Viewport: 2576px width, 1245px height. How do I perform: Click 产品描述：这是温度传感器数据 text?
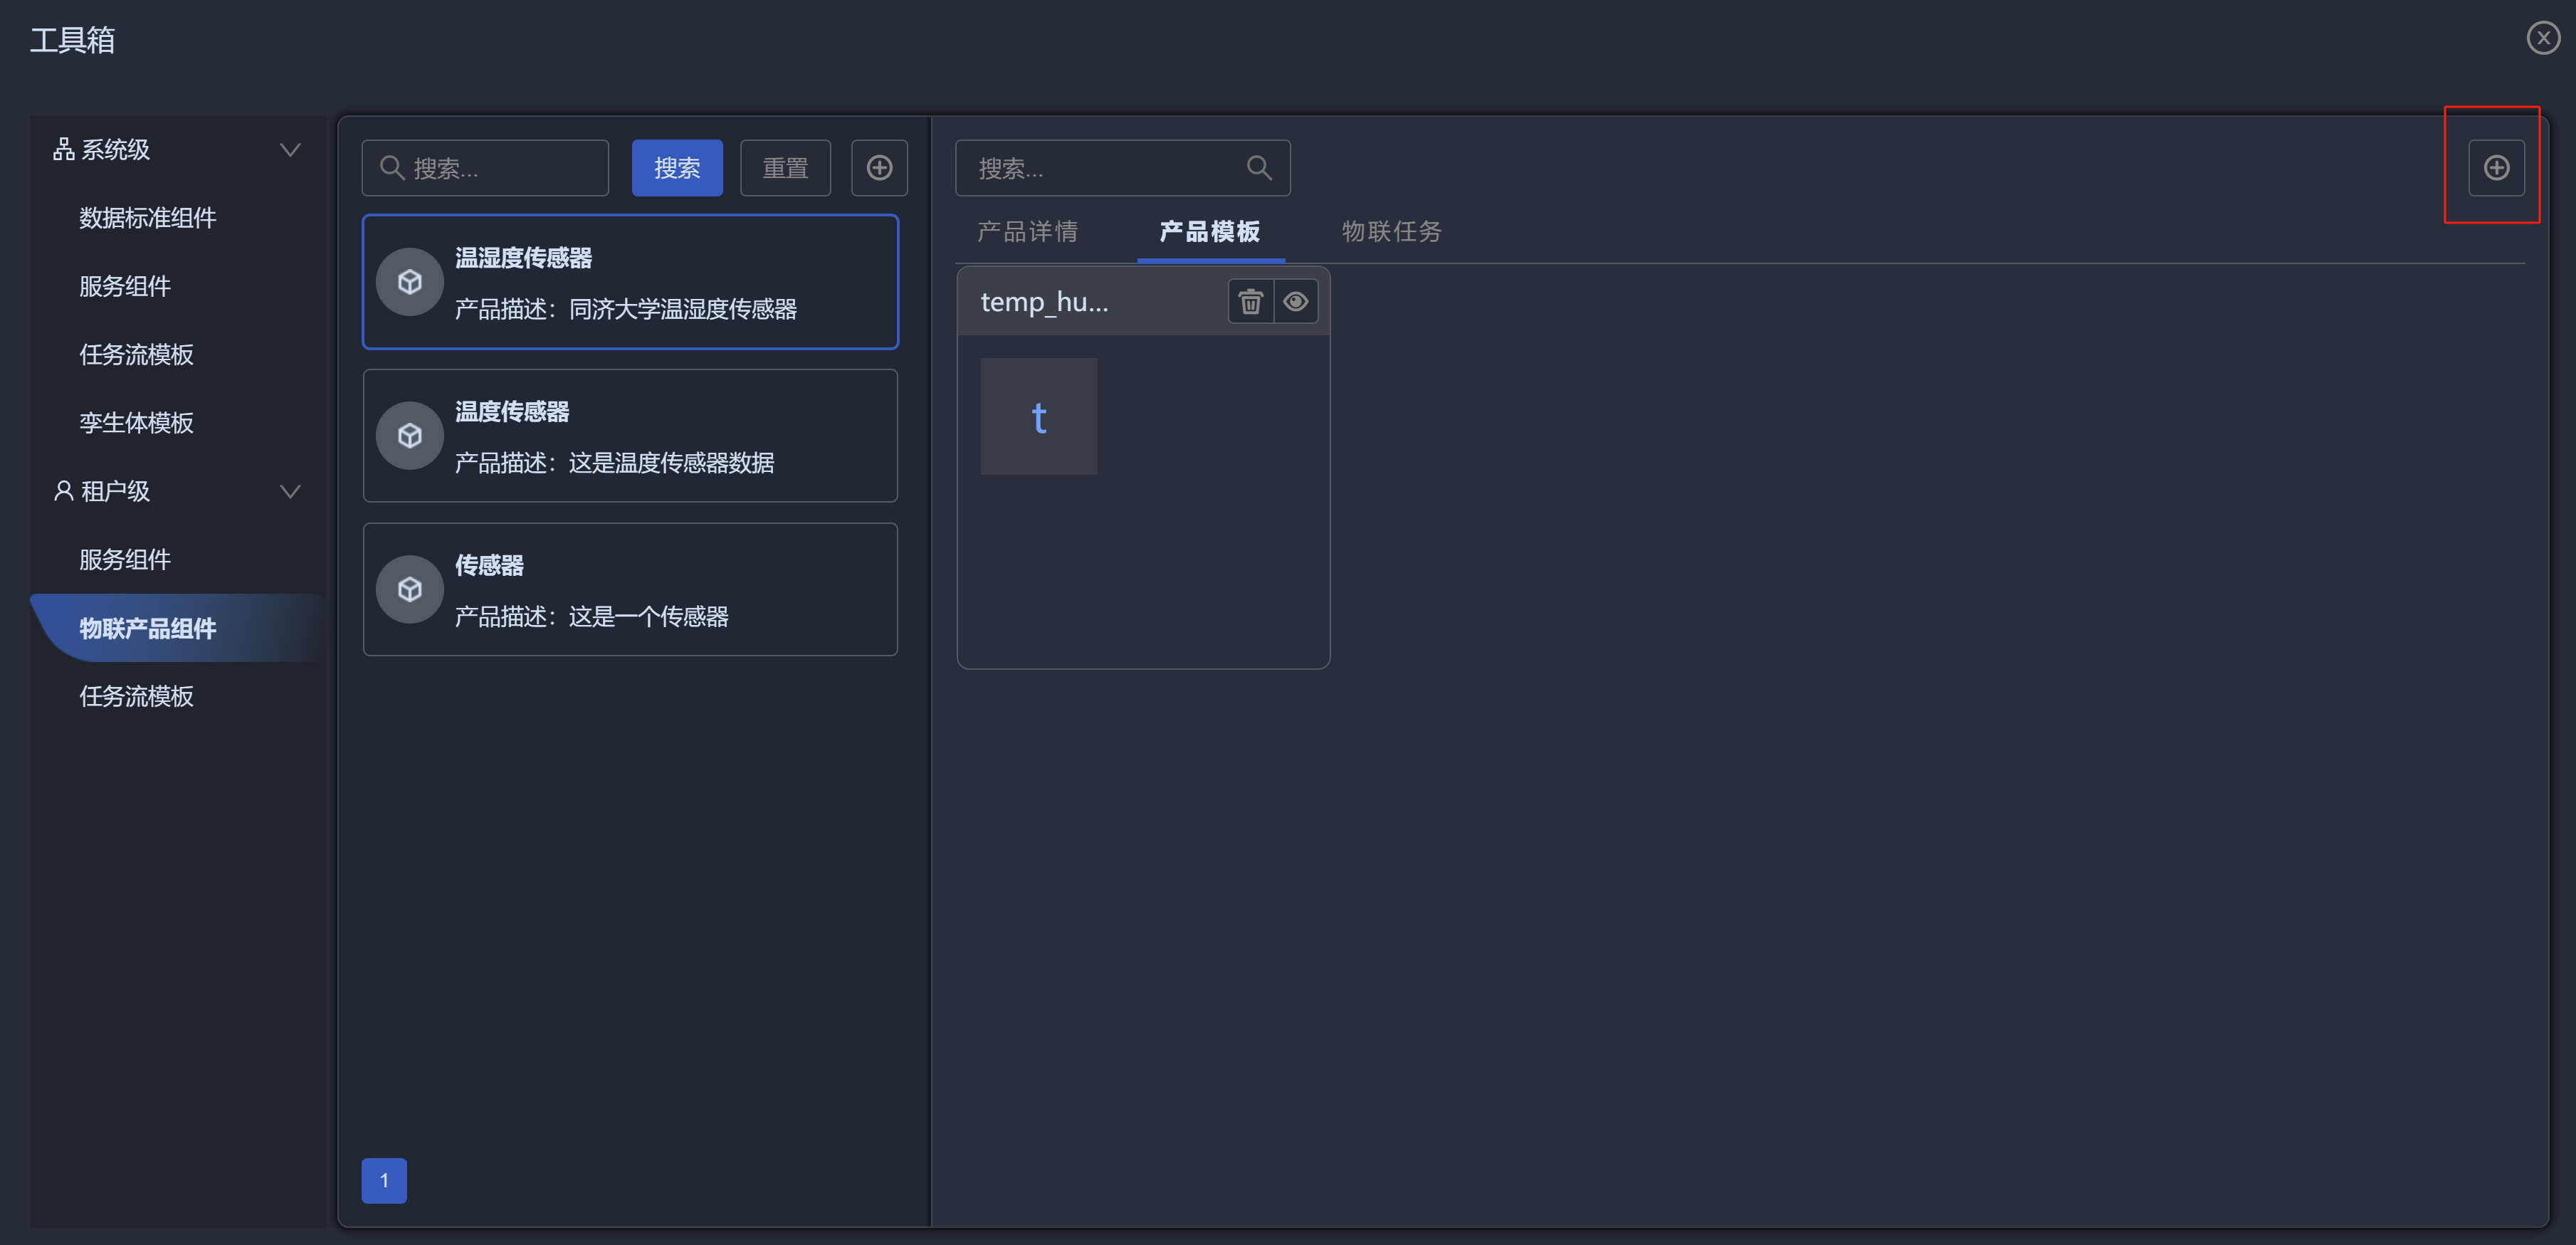point(615,463)
